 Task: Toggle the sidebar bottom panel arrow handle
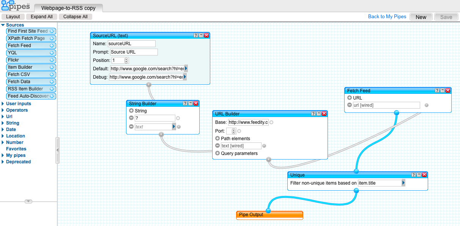coord(28,201)
